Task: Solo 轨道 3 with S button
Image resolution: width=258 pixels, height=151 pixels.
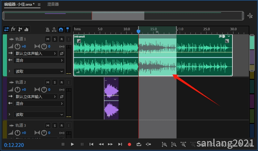Action: (x=55, y=126)
